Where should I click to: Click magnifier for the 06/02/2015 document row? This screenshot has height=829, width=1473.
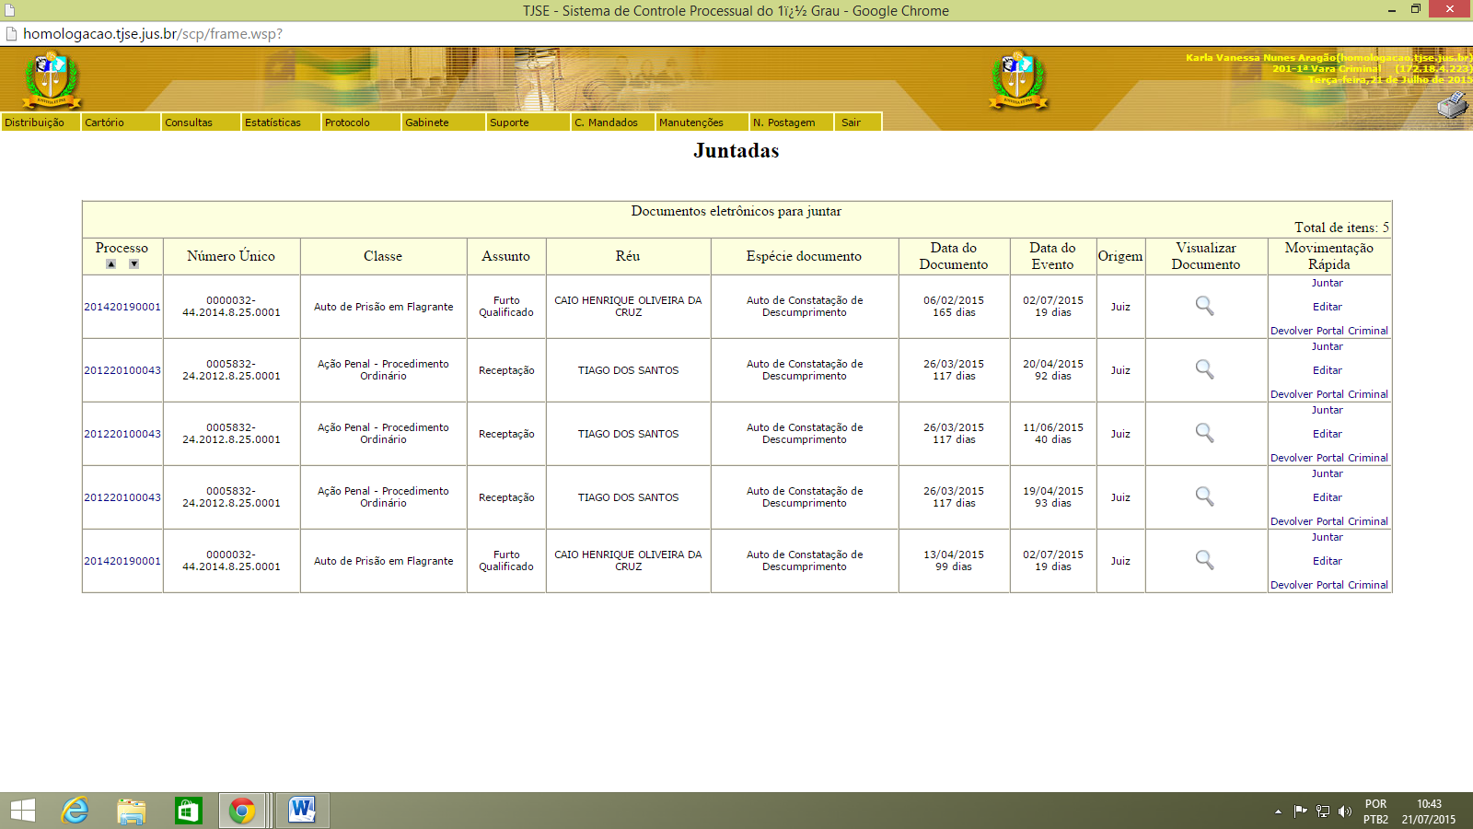(1204, 306)
